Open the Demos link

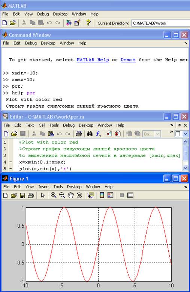(128, 60)
